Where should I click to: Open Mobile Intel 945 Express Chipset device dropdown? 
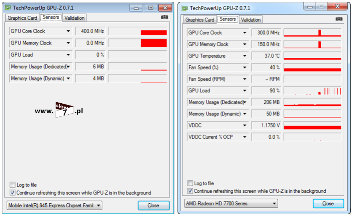point(54,206)
